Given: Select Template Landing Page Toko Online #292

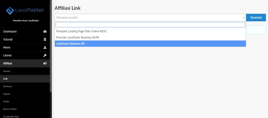Looking at the screenshot, I should [x=81, y=31].
